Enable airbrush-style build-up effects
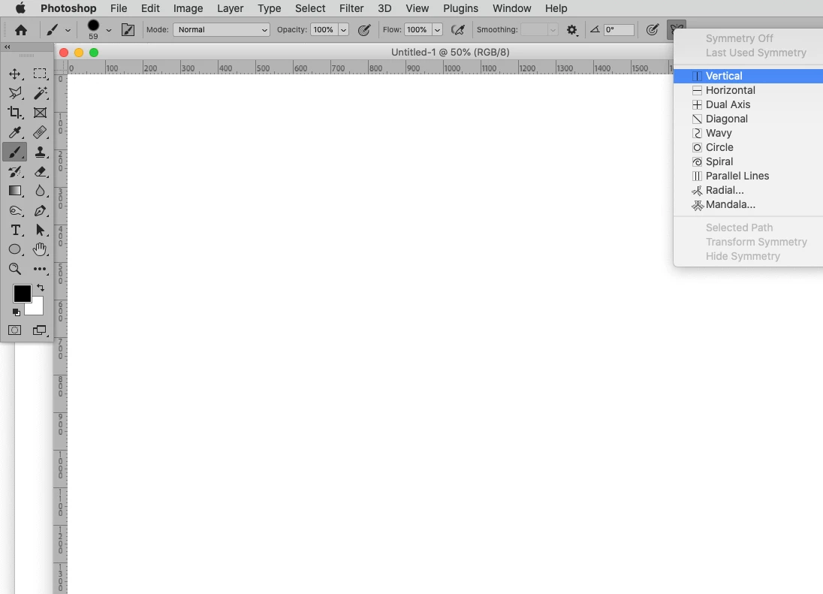The height and width of the screenshot is (594, 823). click(458, 30)
